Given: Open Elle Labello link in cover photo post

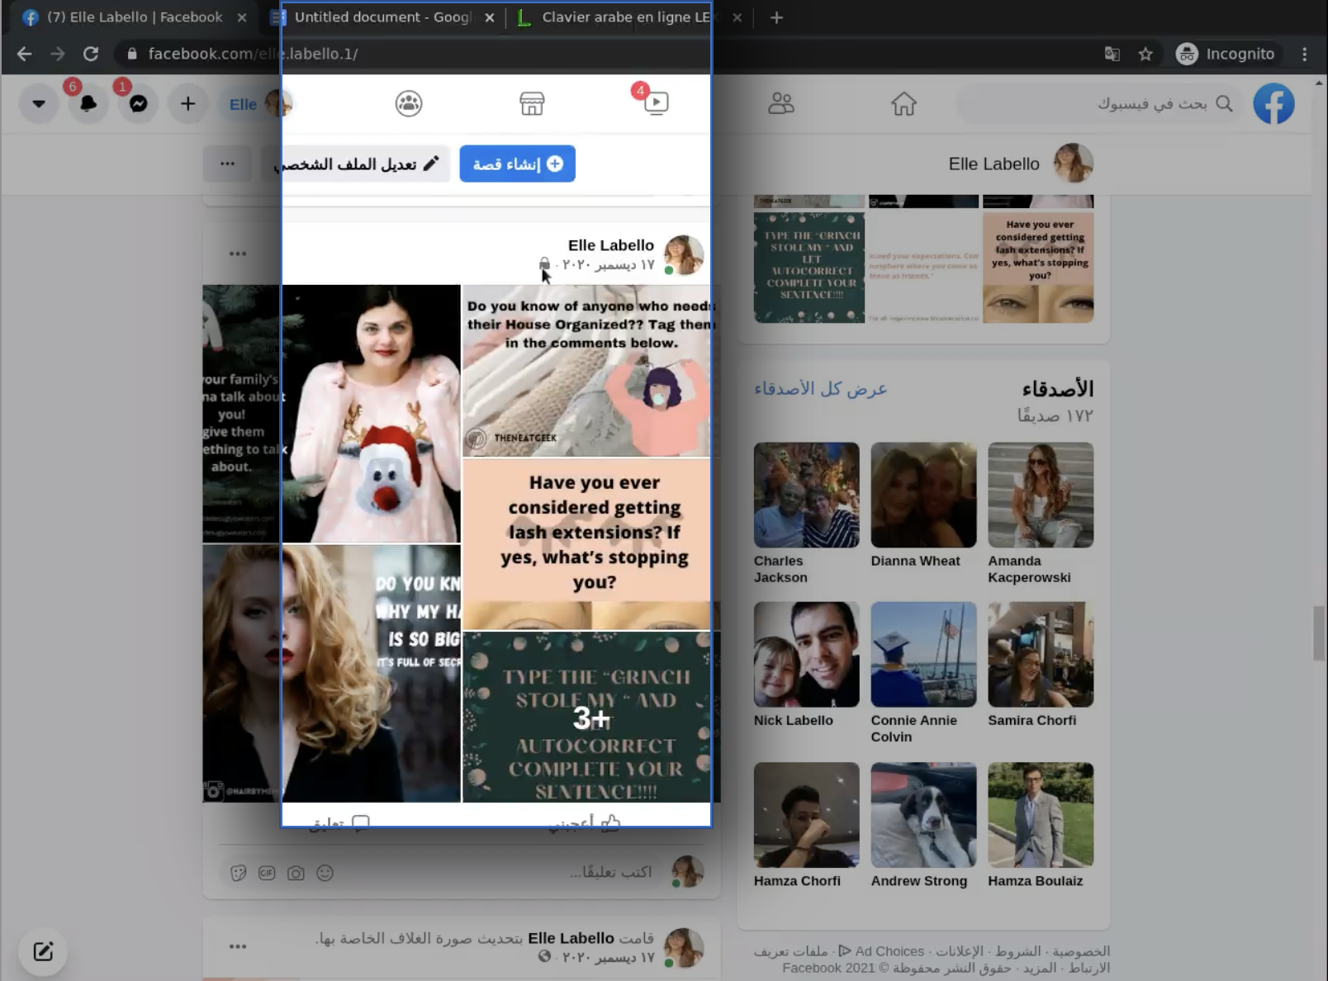Looking at the screenshot, I should tap(571, 938).
